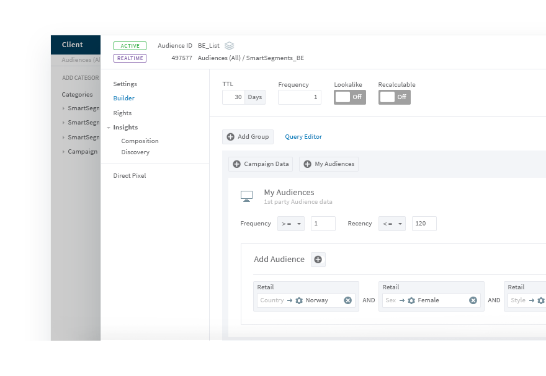Open the Query Editor link
The width and height of the screenshot is (546, 376).
303,137
